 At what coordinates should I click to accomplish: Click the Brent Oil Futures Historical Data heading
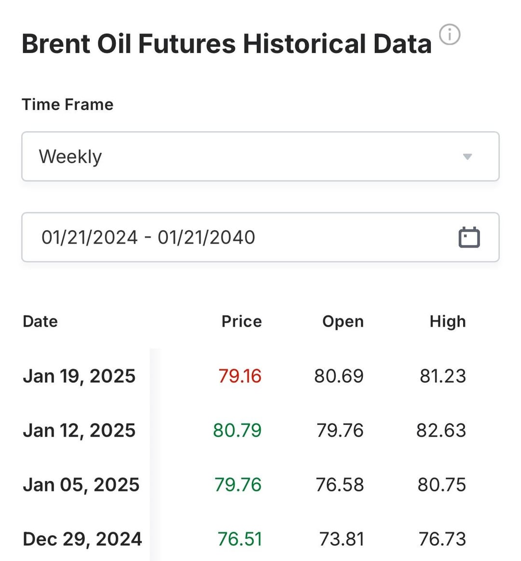[227, 43]
